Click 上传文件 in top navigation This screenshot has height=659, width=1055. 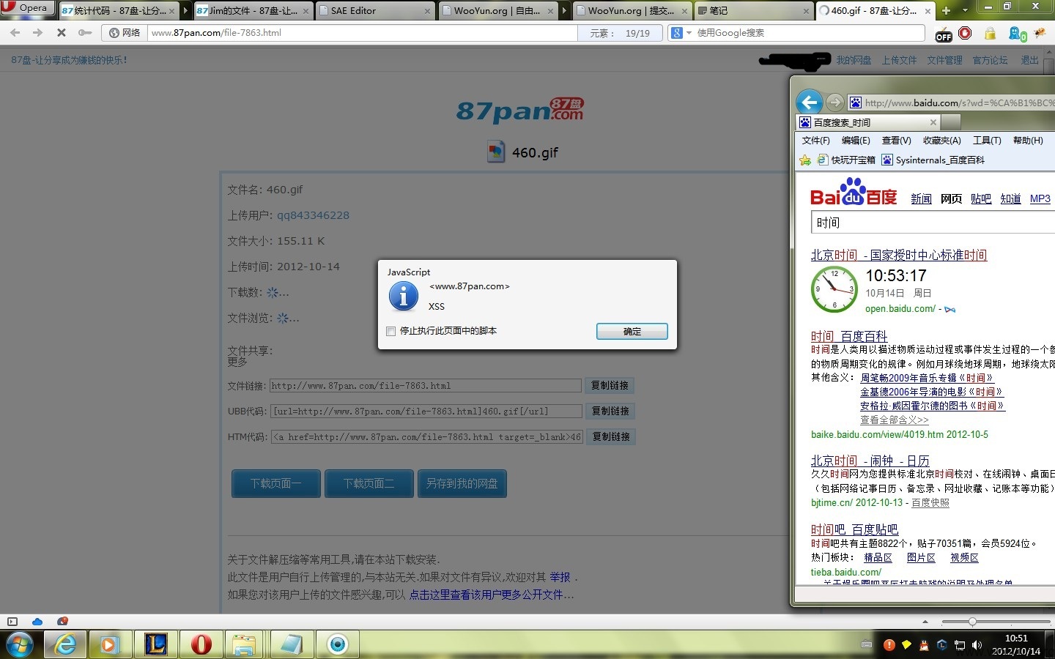(x=899, y=60)
